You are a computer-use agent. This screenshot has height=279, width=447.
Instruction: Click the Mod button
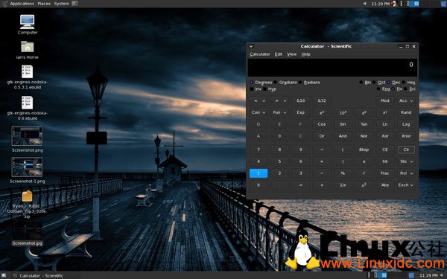(x=385, y=100)
